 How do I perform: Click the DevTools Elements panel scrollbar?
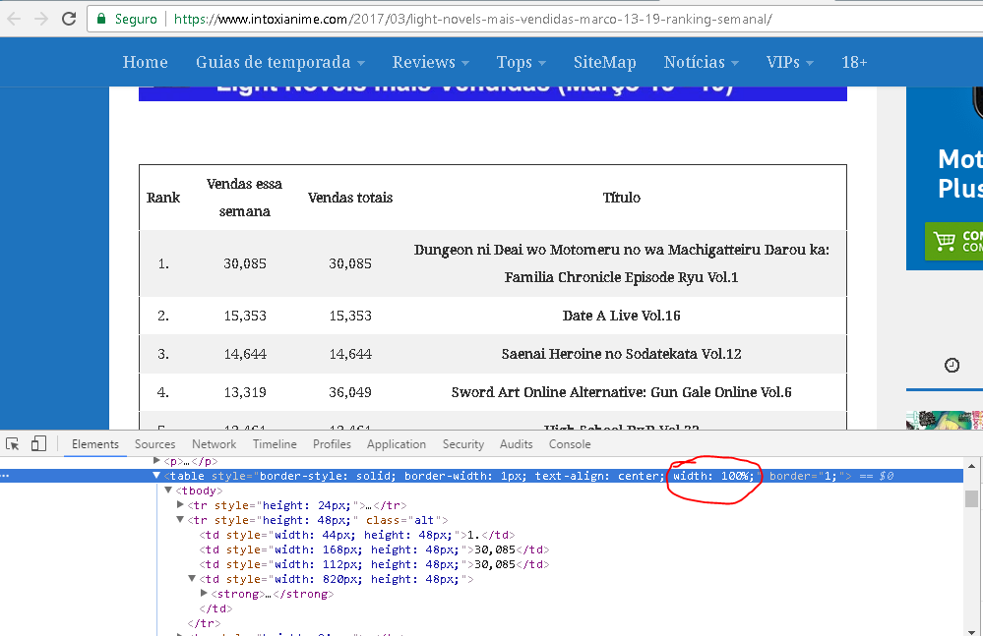click(x=971, y=499)
